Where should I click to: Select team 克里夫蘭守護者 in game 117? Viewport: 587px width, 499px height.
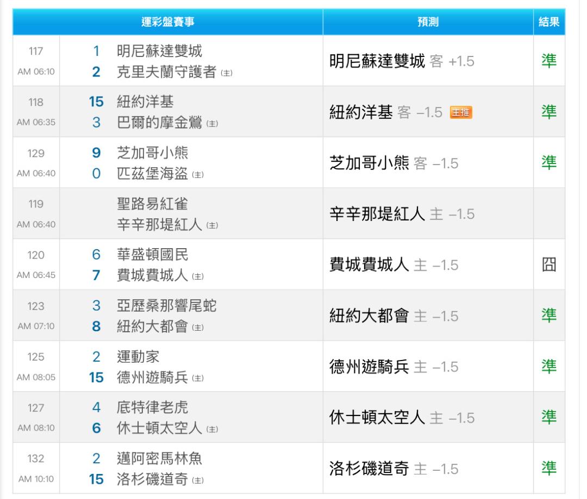(167, 72)
